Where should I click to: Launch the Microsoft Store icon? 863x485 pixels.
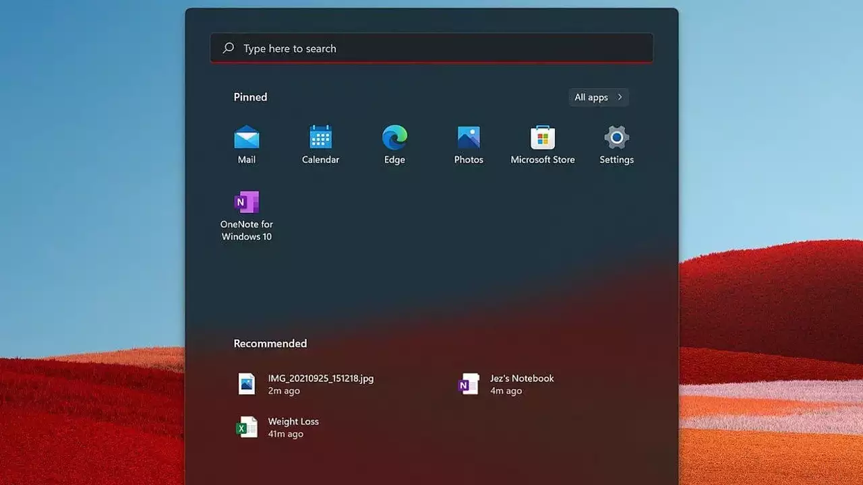pyautogui.click(x=543, y=137)
